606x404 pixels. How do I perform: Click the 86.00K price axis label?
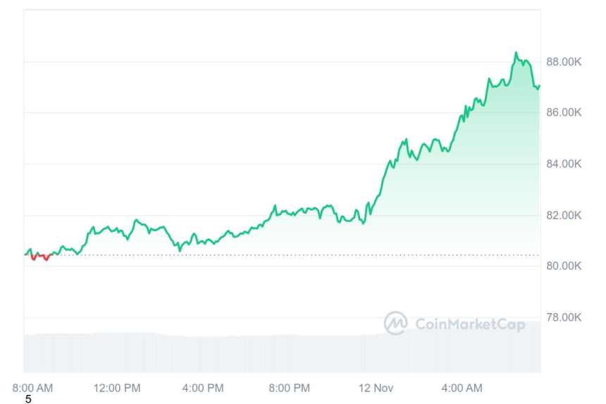tap(564, 113)
